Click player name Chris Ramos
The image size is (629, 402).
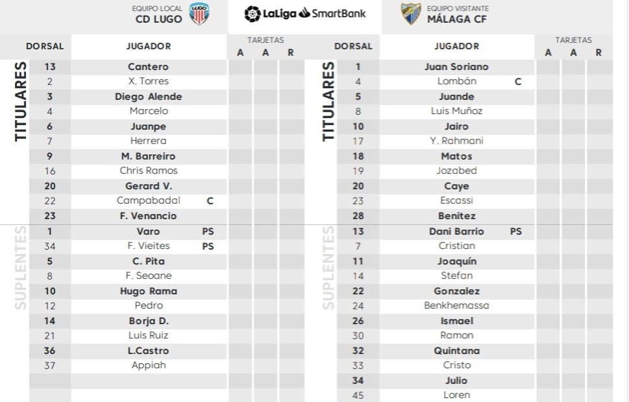(x=149, y=171)
